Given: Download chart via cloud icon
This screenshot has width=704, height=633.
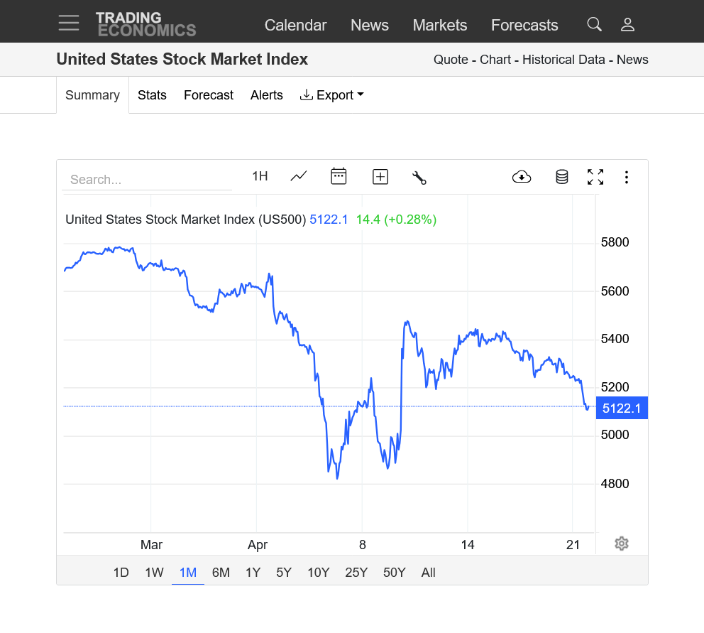Looking at the screenshot, I should click(x=522, y=177).
